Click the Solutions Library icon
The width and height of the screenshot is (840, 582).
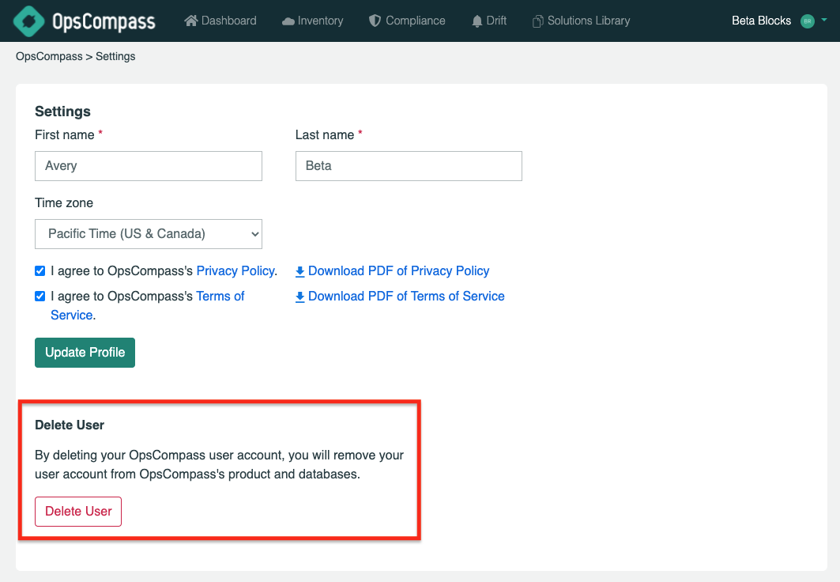(537, 21)
